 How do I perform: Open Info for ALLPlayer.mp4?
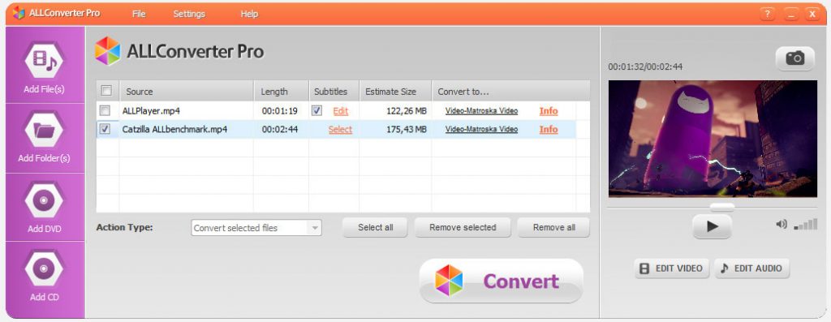pos(549,110)
